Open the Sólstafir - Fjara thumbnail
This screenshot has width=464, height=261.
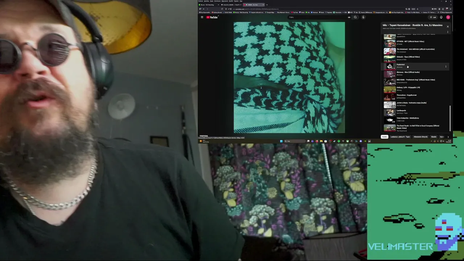390,58
